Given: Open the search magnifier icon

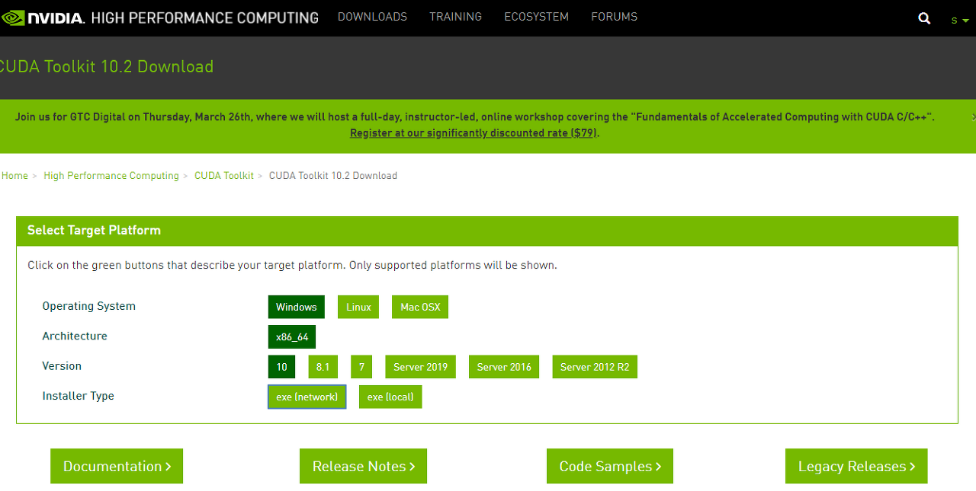Looking at the screenshot, I should pos(924,18).
